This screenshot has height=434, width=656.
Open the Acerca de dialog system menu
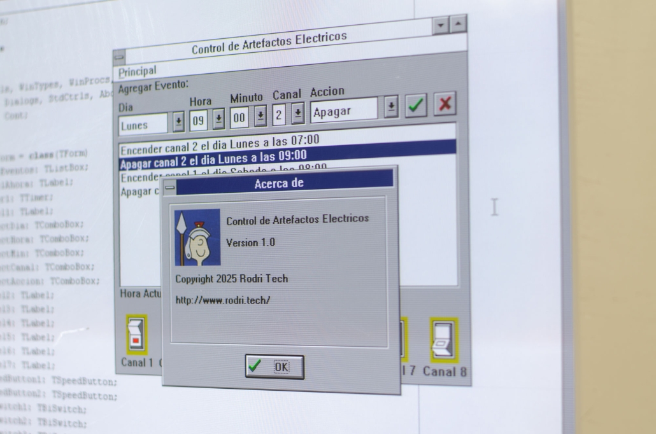169,188
